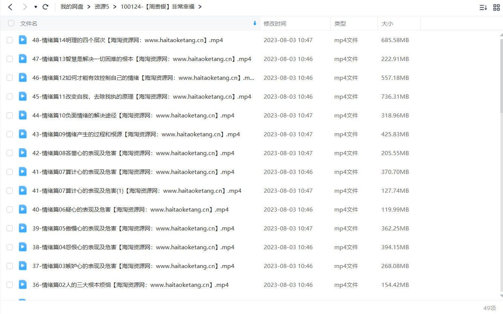This screenshot has height=314, width=503.
Task: Open file 40-情绪篇06疑心的表现及危害
Action: click(x=130, y=209)
